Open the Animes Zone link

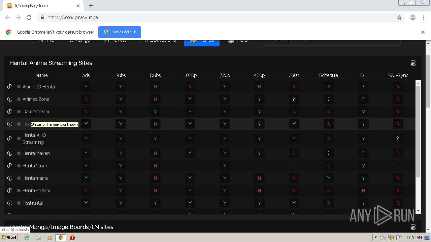point(36,99)
